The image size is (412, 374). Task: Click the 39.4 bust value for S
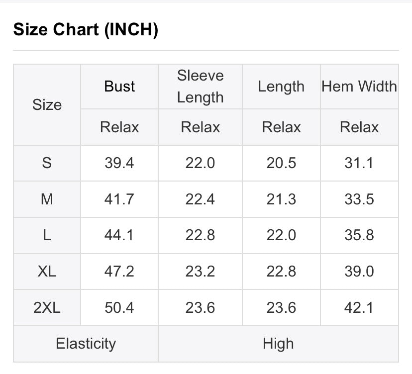tap(119, 163)
